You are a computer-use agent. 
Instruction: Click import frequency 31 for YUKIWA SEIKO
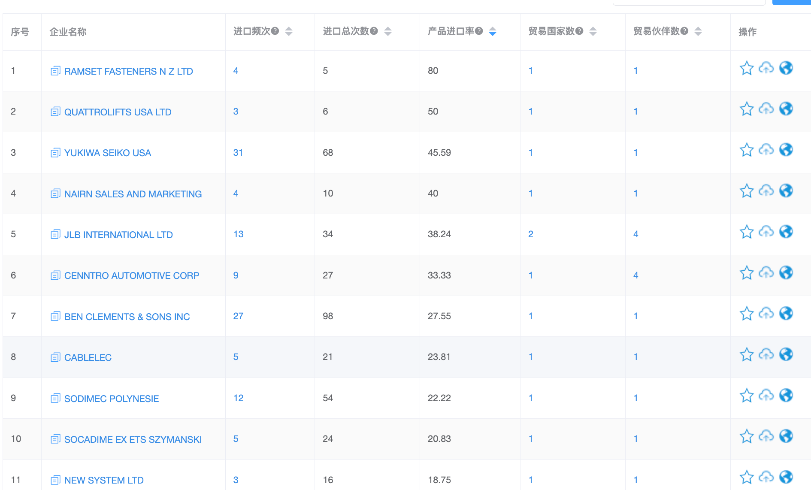pyautogui.click(x=238, y=152)
